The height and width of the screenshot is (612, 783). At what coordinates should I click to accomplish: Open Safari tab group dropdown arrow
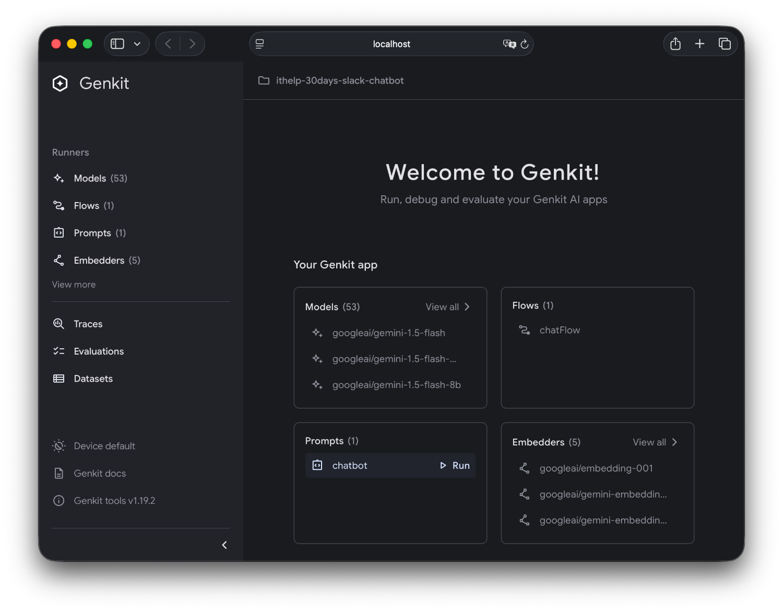tap(137, 44)
